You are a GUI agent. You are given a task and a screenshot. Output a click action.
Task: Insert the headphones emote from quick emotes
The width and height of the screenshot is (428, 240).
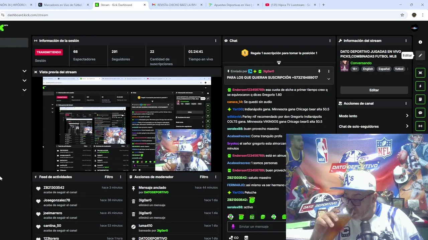click(x=230, y=217)
